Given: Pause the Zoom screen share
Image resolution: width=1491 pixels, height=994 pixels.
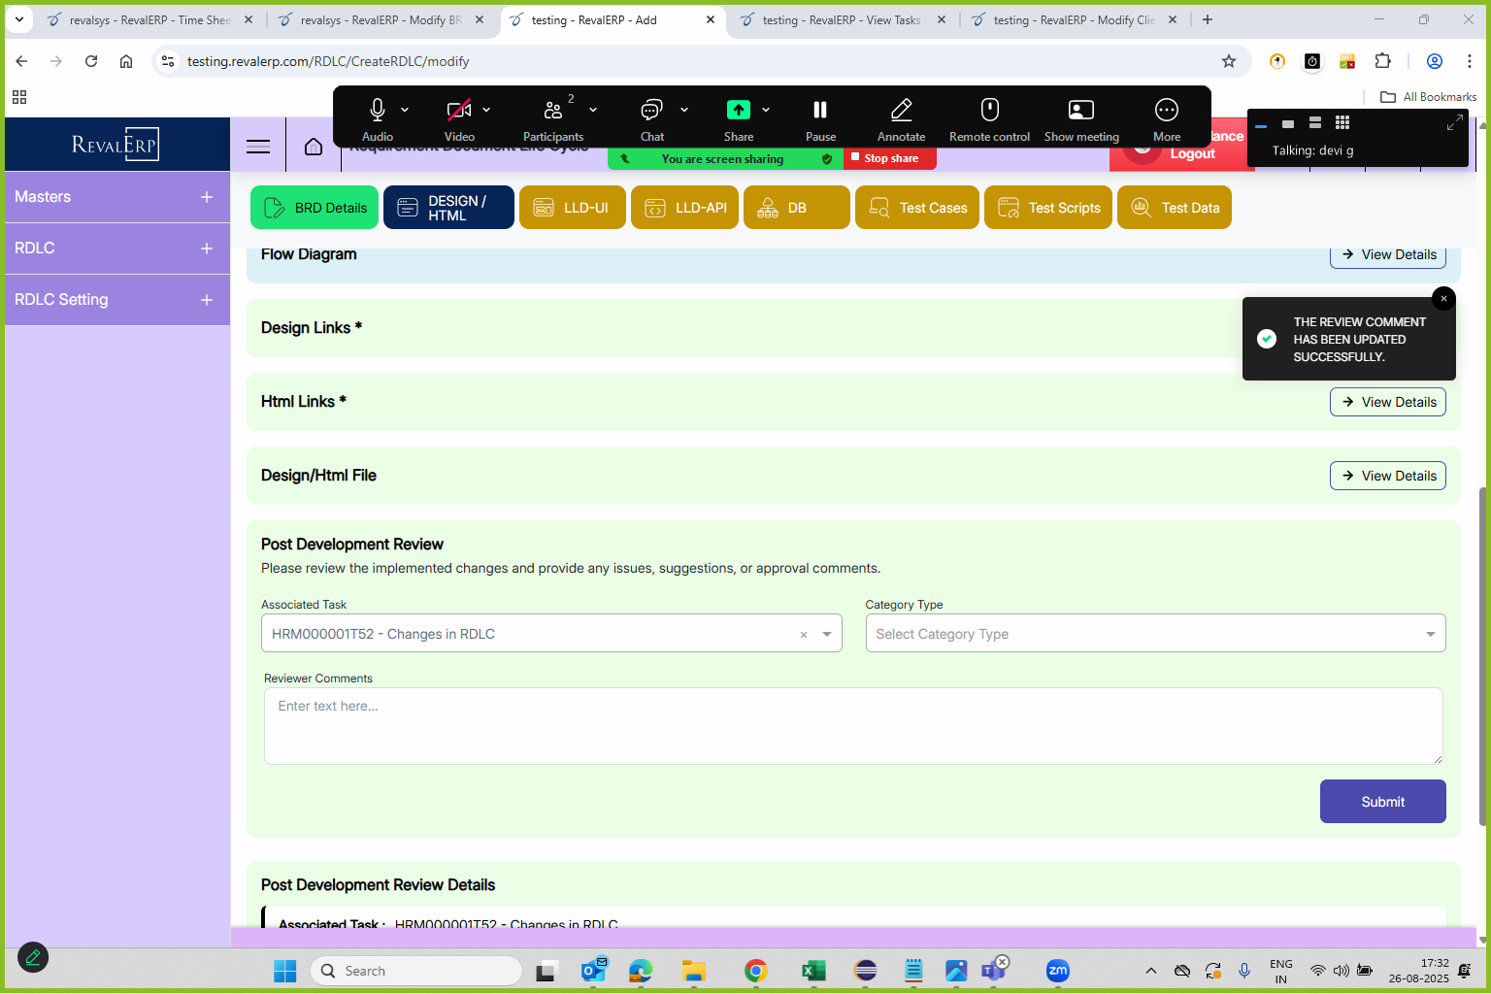Looking at the screenshot, I should pyautogui.click(x=820, y=111).
